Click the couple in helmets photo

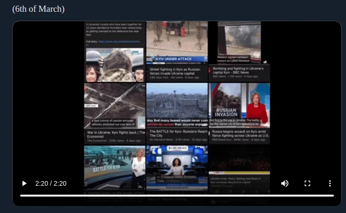(x=115, y=65)
